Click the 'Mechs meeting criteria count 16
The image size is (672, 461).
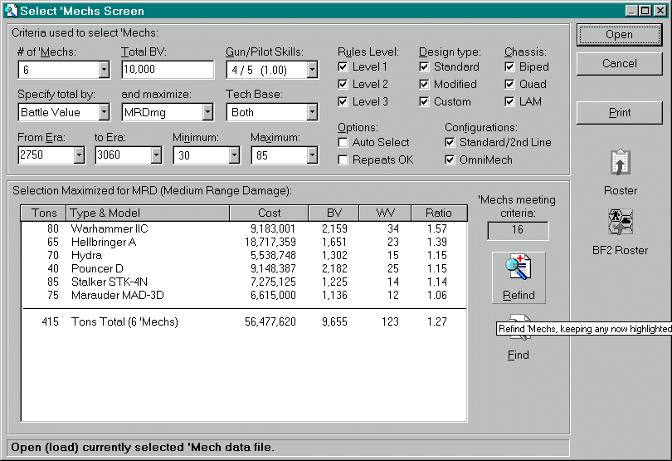click(x=518, y=231)
